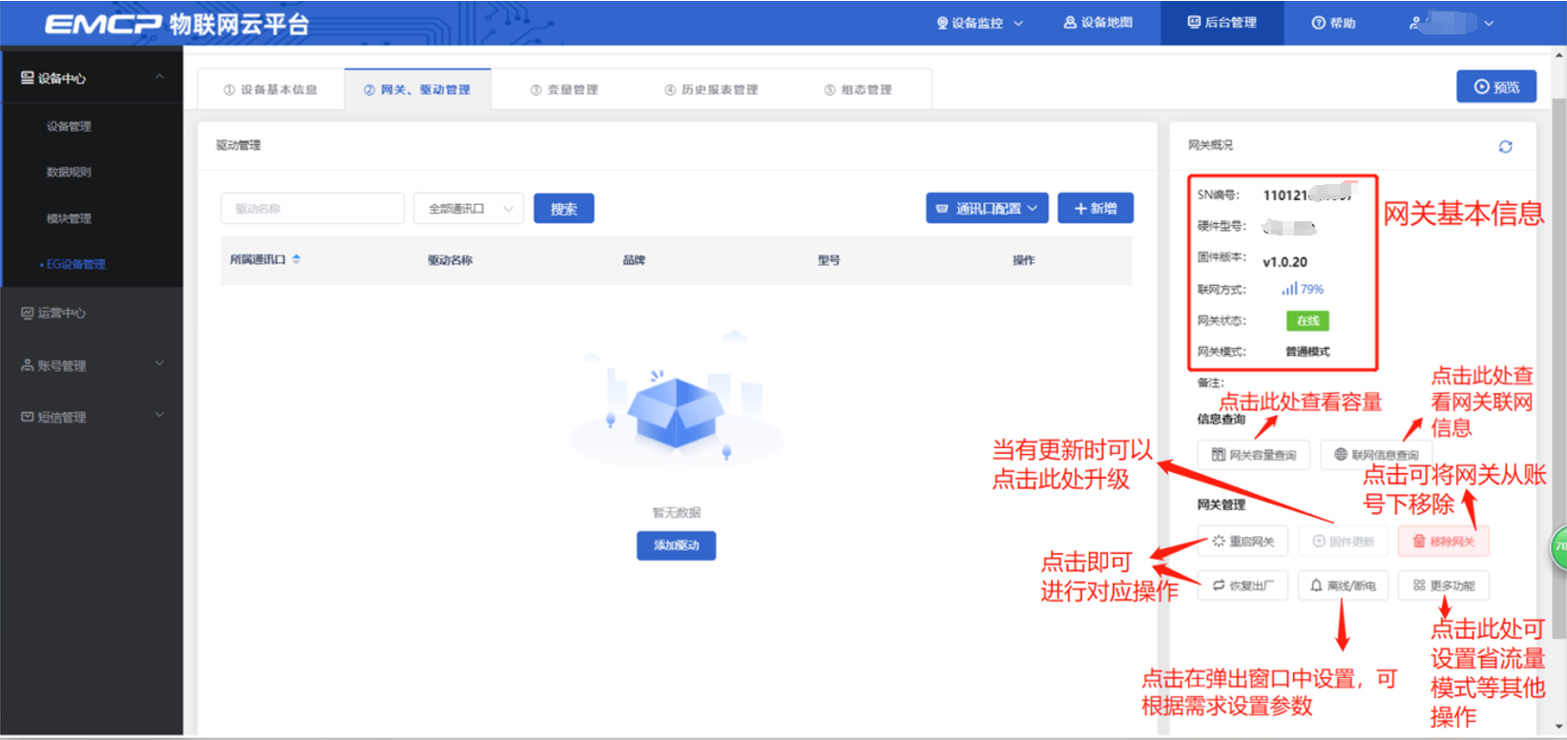Open the 通讯口配置 dropdown button
The height and width of the screenshot is (740, 1567).
(x=987, y=208)
